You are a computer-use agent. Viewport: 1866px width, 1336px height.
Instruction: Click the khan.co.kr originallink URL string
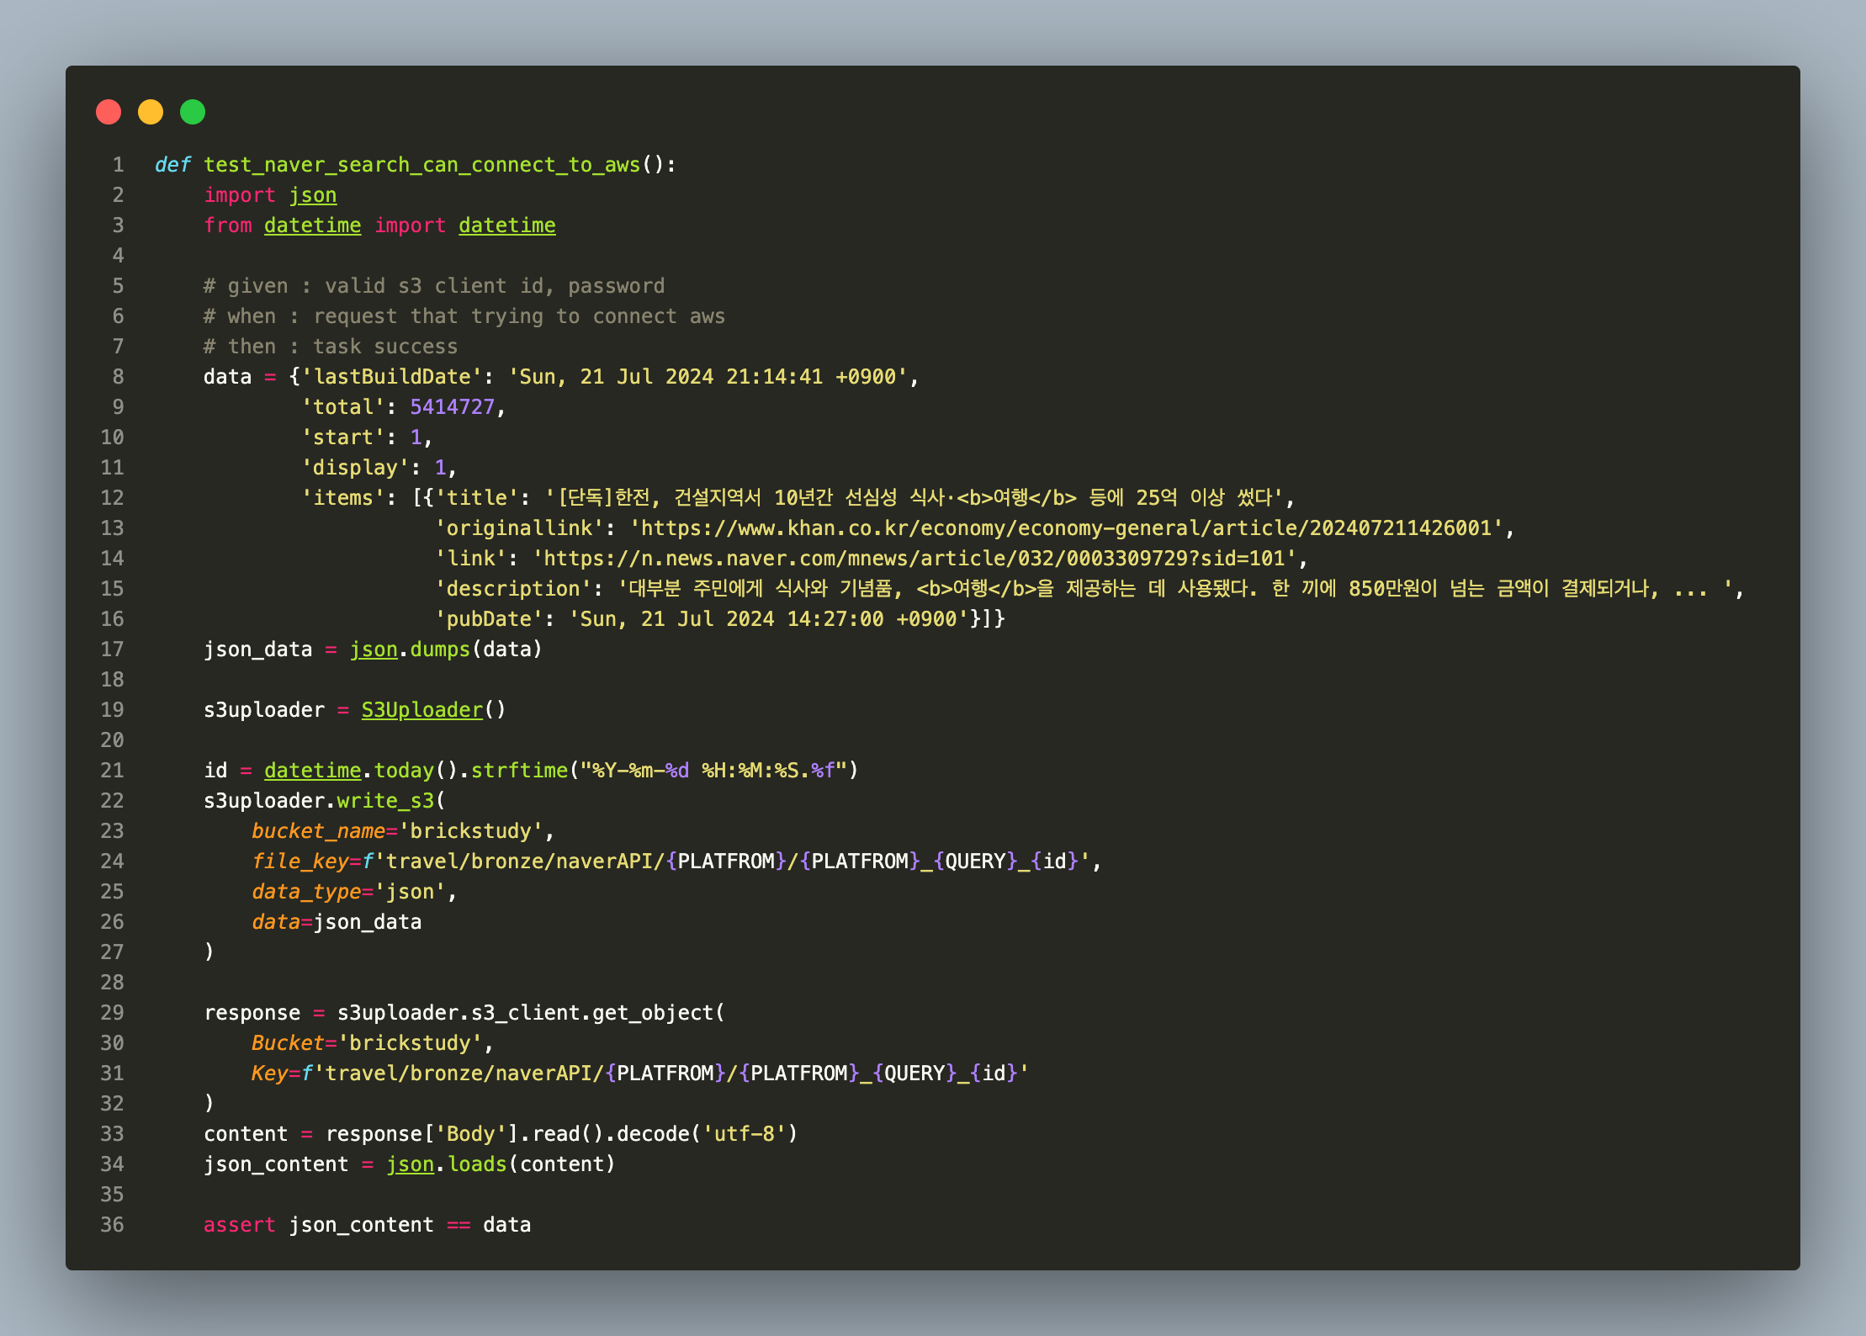(x=1066, y=528)
